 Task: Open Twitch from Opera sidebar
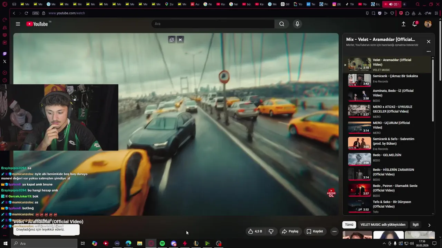[4, 54]
